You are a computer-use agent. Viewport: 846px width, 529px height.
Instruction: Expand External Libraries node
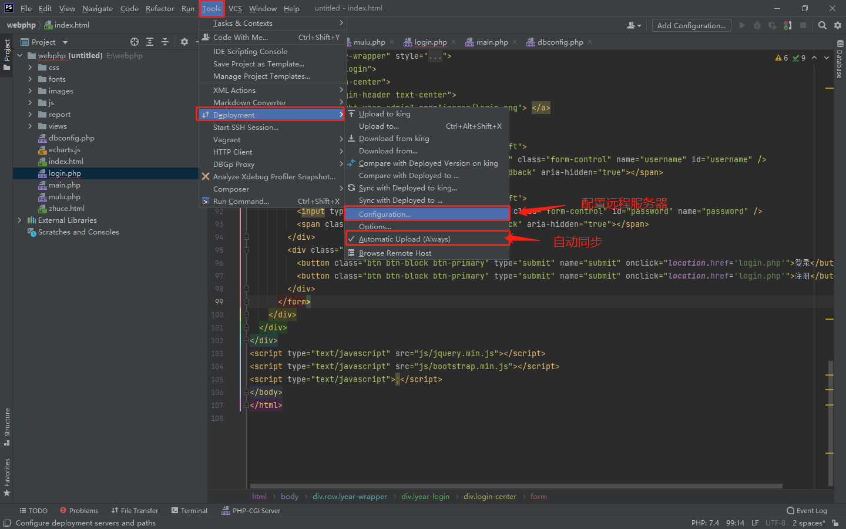point(20,220)
